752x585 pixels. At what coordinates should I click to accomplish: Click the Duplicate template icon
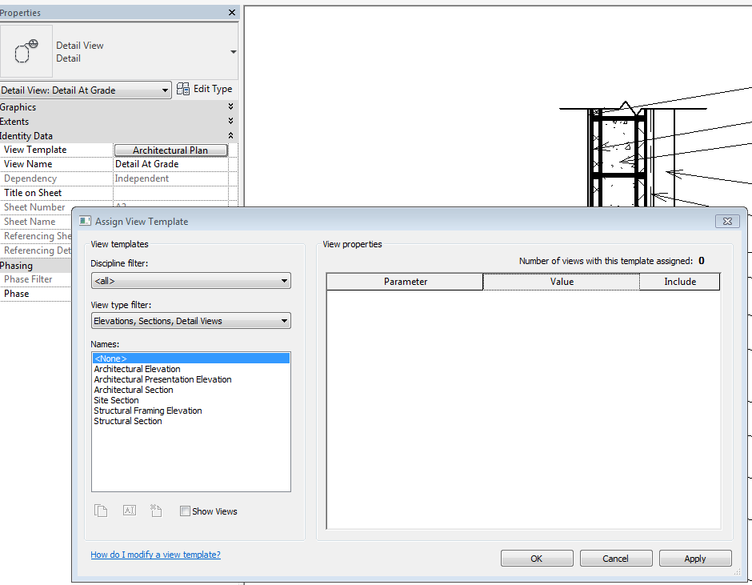pyautogui.click(x=101, y=511)
